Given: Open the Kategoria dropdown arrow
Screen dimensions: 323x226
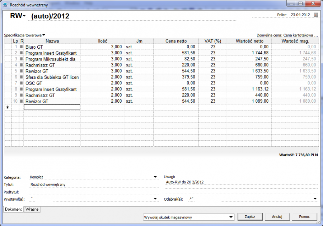Looking at the screenshot, I should (155, 177).
